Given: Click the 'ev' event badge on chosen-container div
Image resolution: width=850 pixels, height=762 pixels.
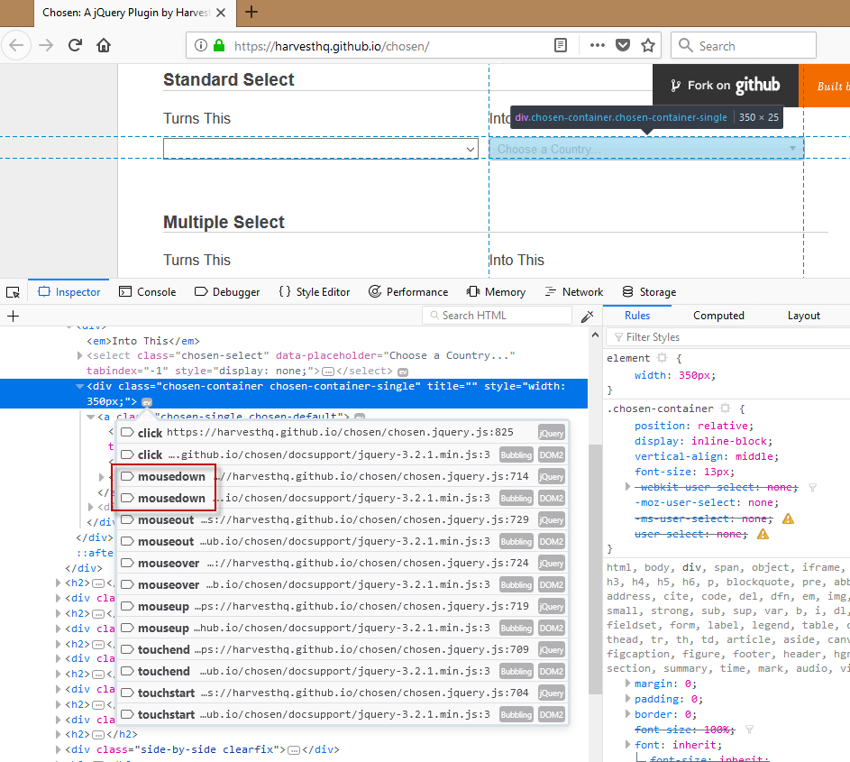Looking at the screenshot, I should [x=147, y=402].
